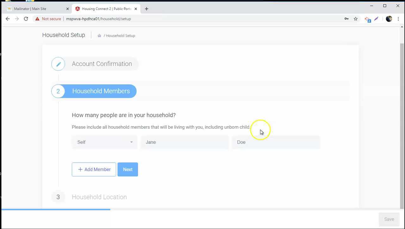Select step circle 3 for Household Location
This screenshot has width=405, height=229.
tap(58, 197)
